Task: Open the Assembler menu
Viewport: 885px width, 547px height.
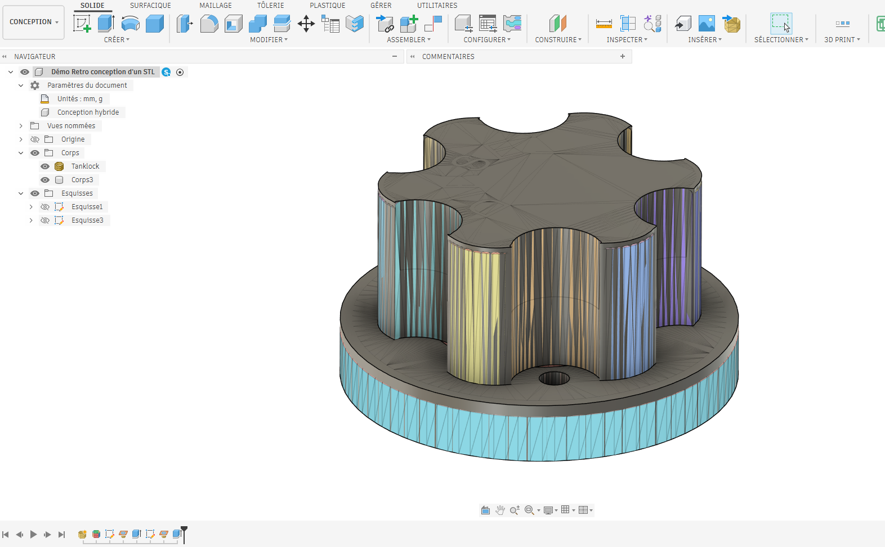Action: pos(409,40)
